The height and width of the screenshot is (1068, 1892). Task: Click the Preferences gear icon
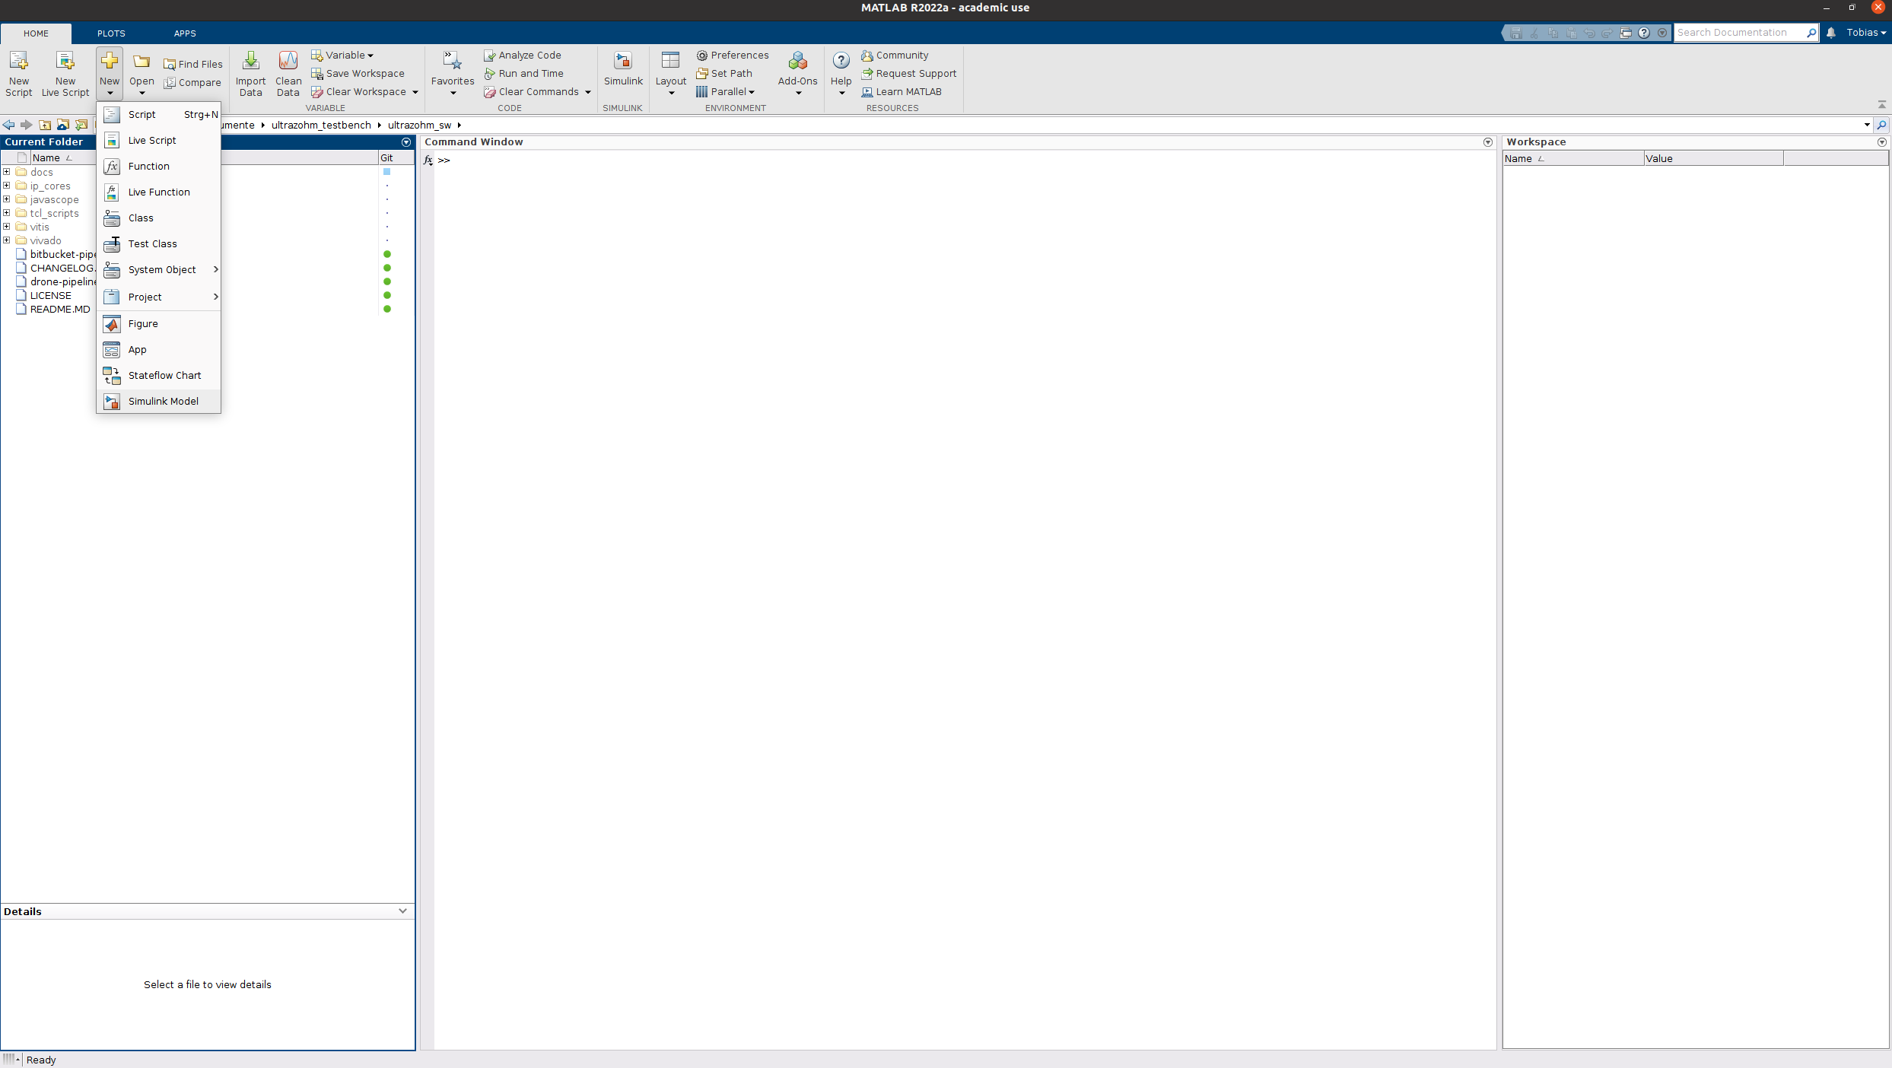pos(702,56)
